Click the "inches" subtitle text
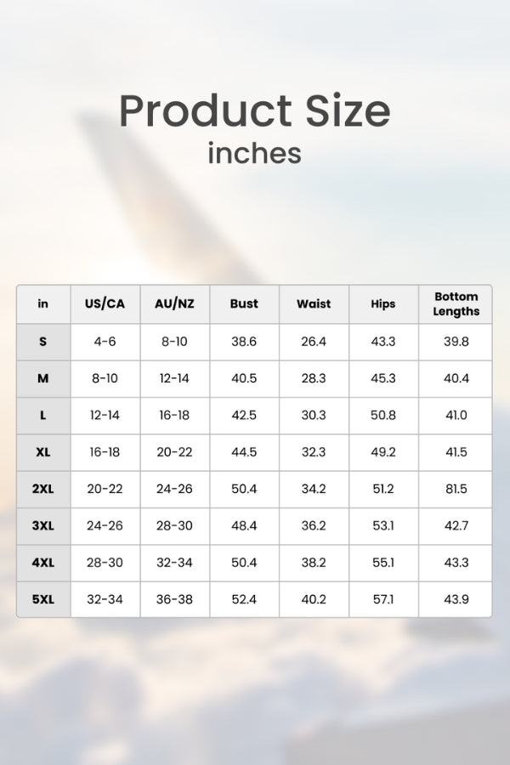This screenshot has height=765, width=510. pyautogui.click(x=254, y=153)
